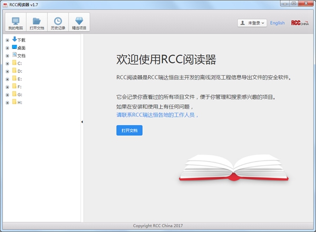316x232 pixels.
Task: Click the 我的电脑 toolbar icon
Action: (15, 23)
